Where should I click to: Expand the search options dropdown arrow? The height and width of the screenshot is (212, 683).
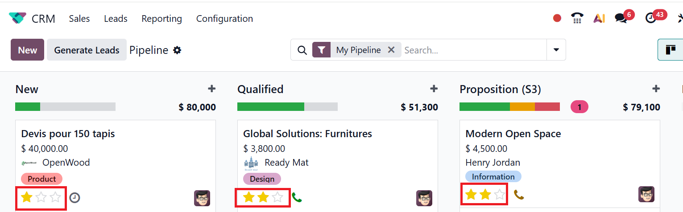click(x=556, y=50)
